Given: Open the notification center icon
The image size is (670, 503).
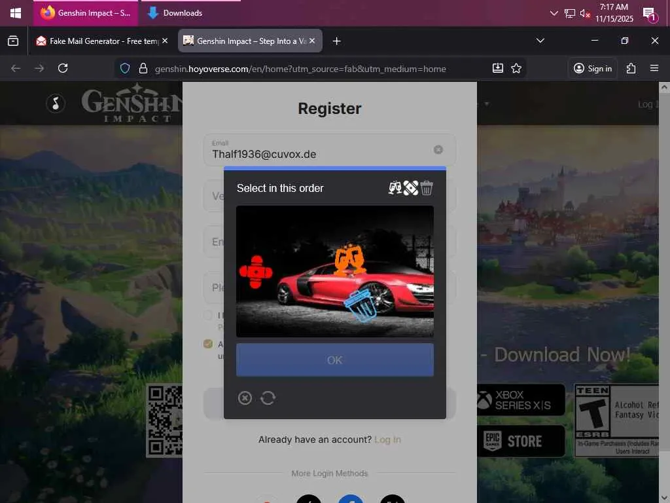Looking at the screenshot, I should (x=650, y=14).
